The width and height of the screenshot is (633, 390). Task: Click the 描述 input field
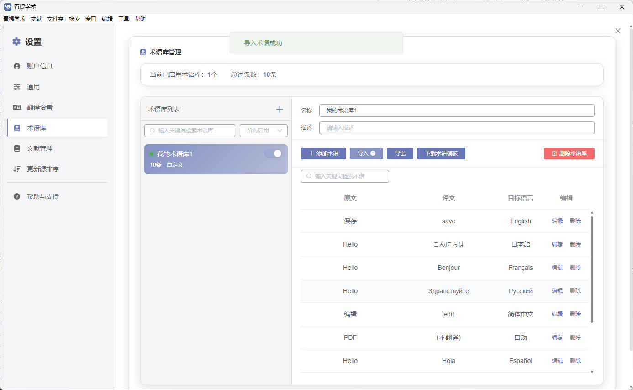pyautogui.click(x=457, y=128)
